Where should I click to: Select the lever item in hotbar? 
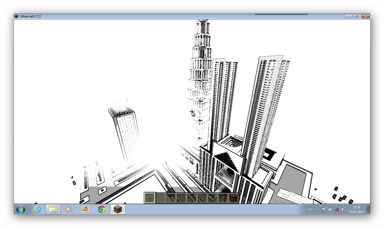click(x=223, y=198)
